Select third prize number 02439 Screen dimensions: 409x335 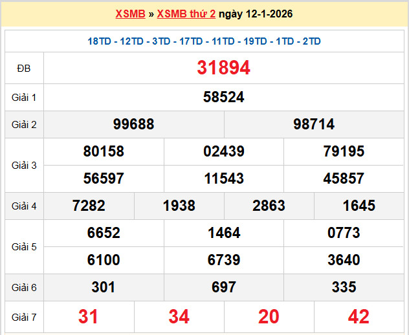pos(223,151)
